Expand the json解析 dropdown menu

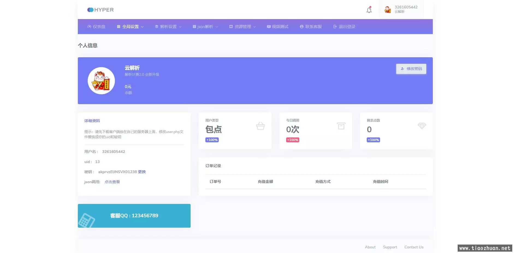pos(205,27)
